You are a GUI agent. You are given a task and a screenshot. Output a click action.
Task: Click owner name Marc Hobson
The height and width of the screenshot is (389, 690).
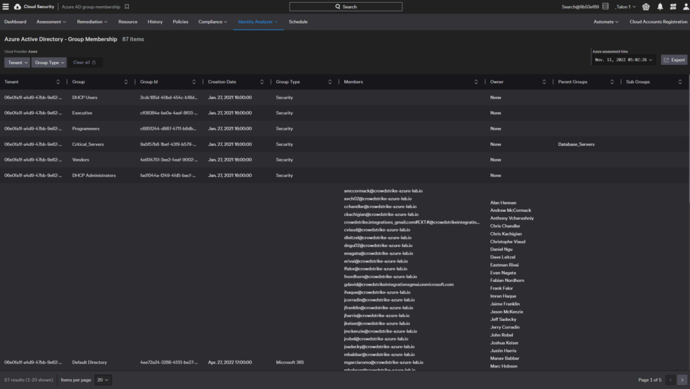pos(504,366)
